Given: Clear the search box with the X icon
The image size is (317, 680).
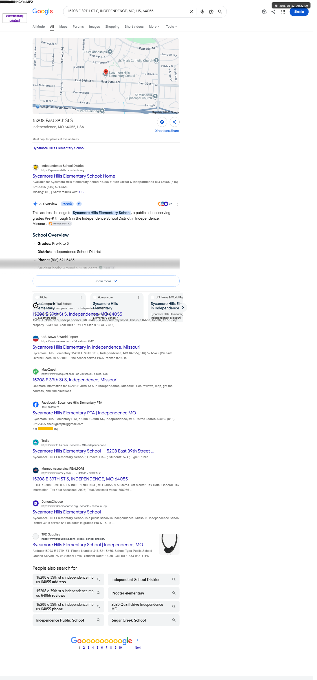Looking at the screenshot, I should (191, 12).
